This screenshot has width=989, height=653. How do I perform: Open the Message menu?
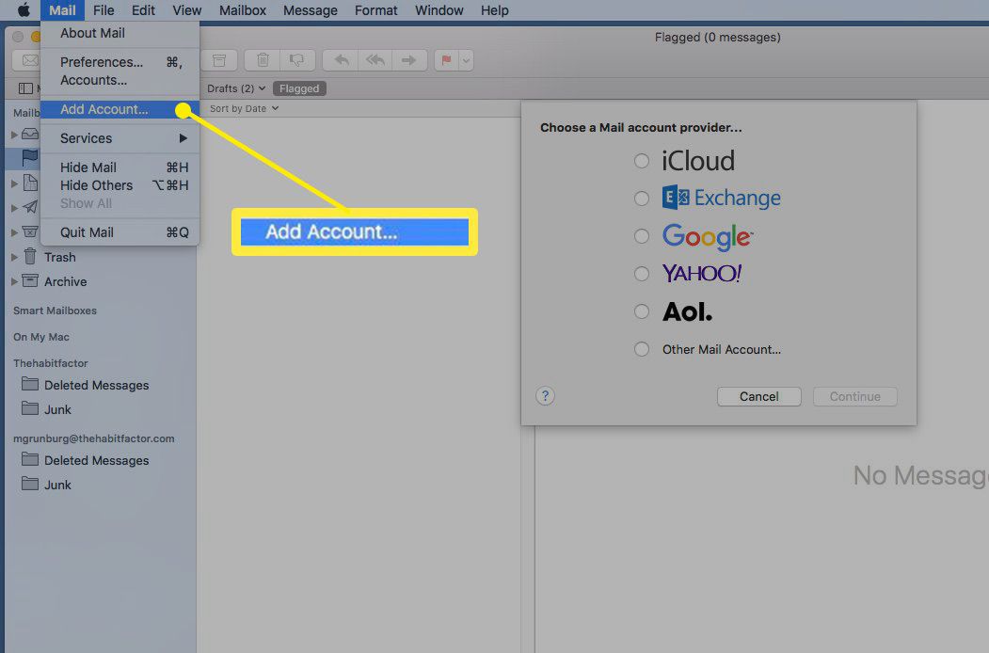click(x=311, y=10)
